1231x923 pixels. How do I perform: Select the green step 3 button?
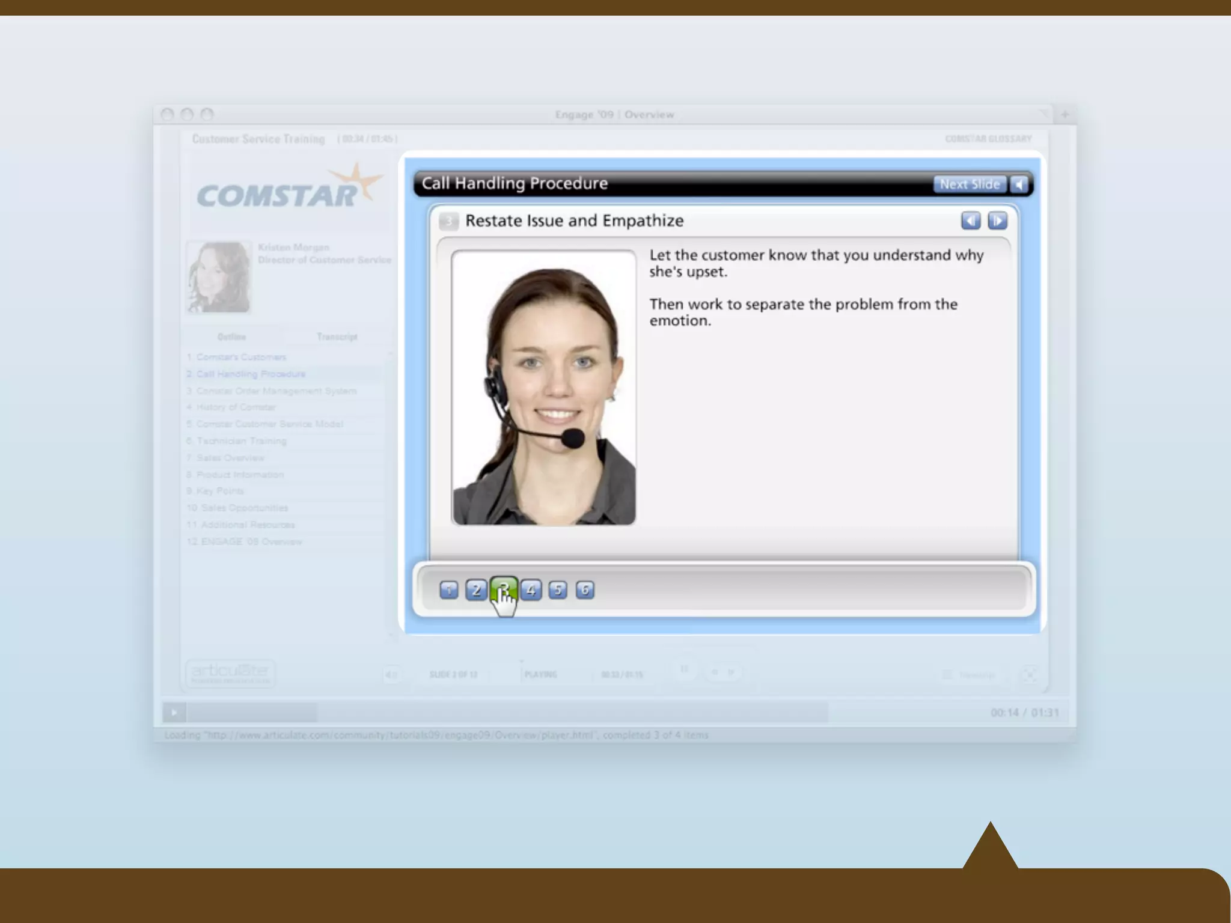pyautogui.click(x=503, y=589)
